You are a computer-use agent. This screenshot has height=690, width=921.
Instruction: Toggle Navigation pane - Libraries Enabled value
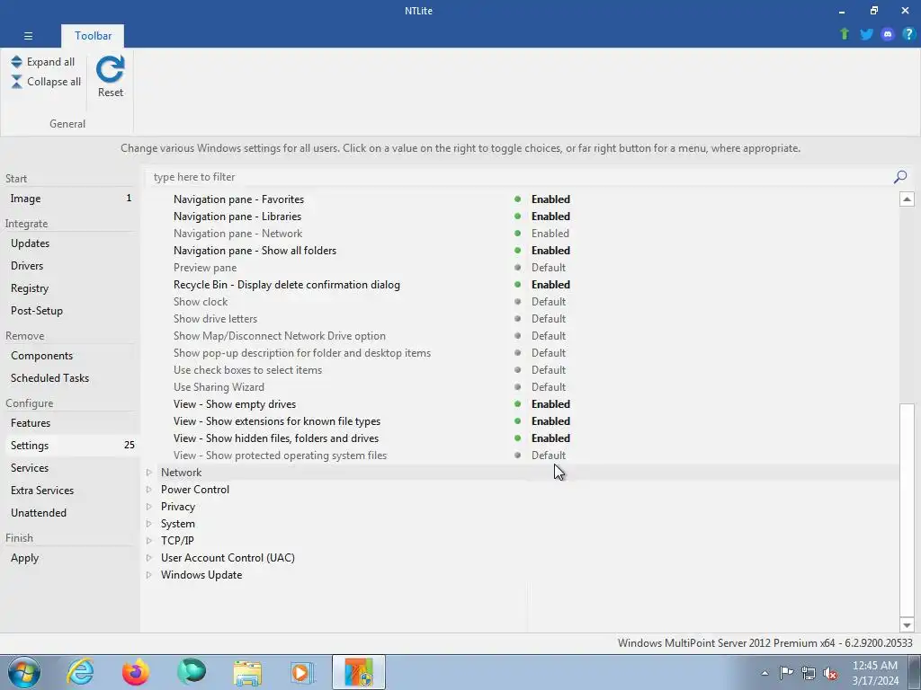(x=550, y=217)
